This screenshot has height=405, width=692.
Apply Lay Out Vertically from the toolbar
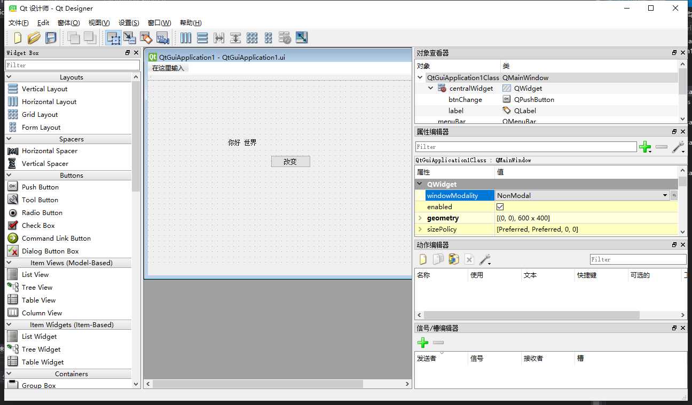[202, 38]
